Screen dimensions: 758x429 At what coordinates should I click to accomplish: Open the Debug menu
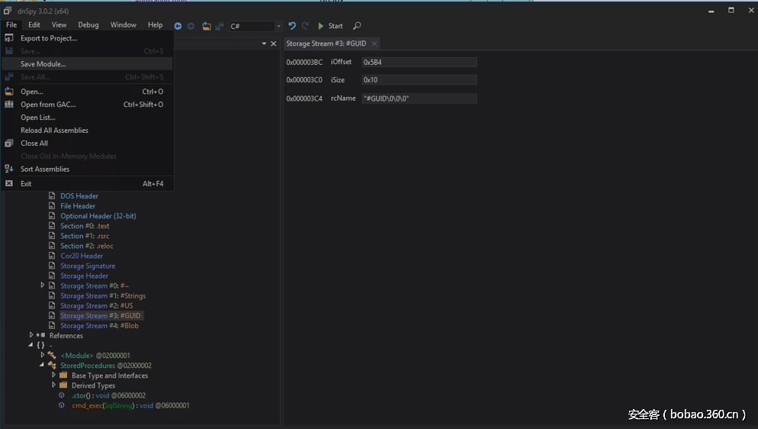(x=88, y=25)
